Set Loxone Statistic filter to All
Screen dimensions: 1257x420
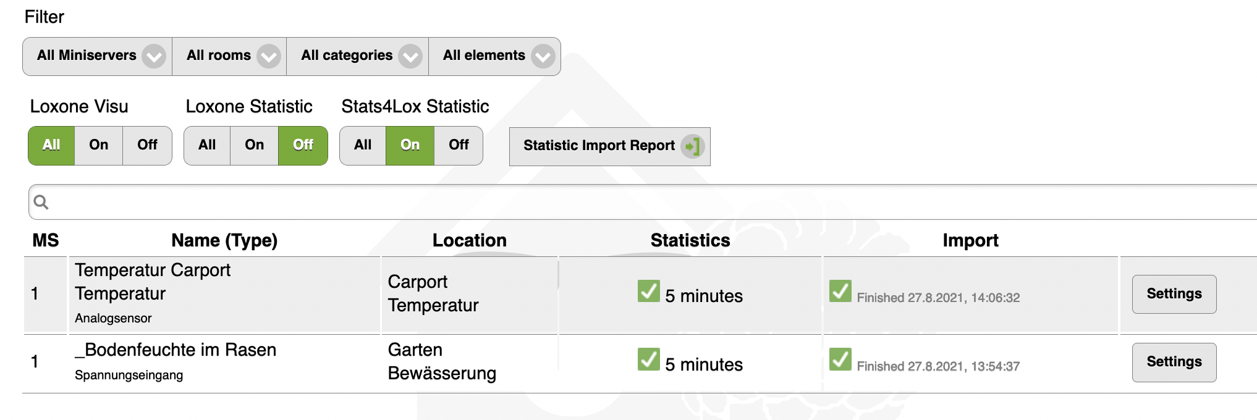coord(207,145)
